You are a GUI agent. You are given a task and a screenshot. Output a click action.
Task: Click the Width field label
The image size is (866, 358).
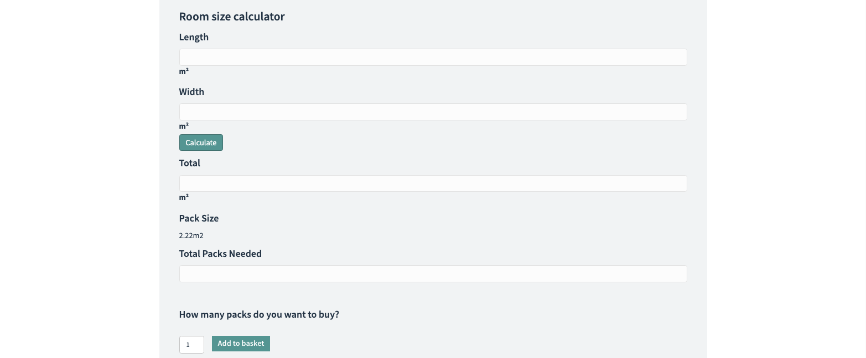coord(191,92)
